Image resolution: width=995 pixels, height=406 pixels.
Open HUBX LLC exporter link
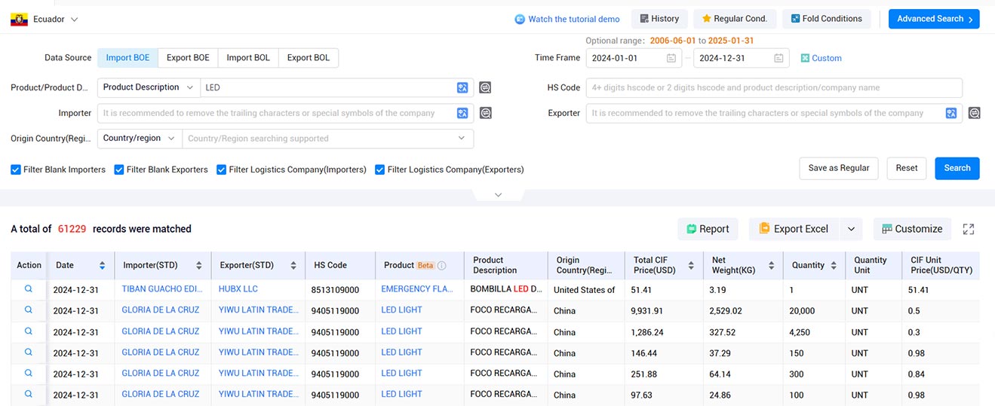pyautogui.click(x=238, y=288)
